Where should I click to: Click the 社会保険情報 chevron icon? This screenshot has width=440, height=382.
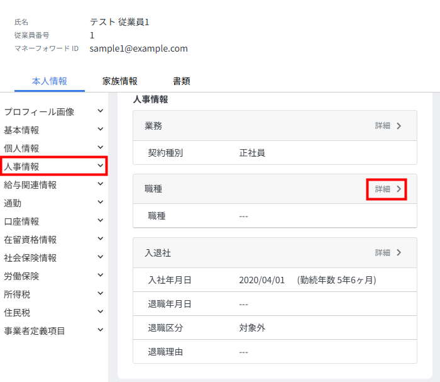[101, 257]
